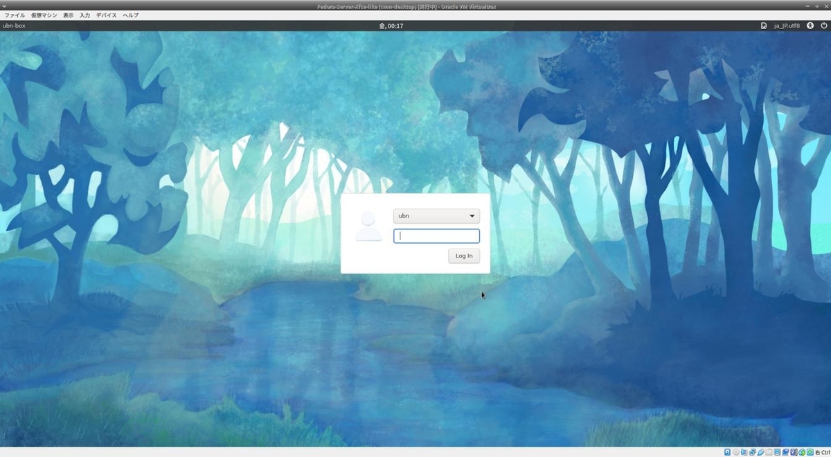
Task: Click the 右 Ctrl host key label
Action: point(823,452)
